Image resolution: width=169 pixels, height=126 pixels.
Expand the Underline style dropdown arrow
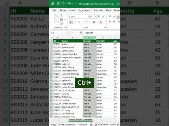pos(82,22)
